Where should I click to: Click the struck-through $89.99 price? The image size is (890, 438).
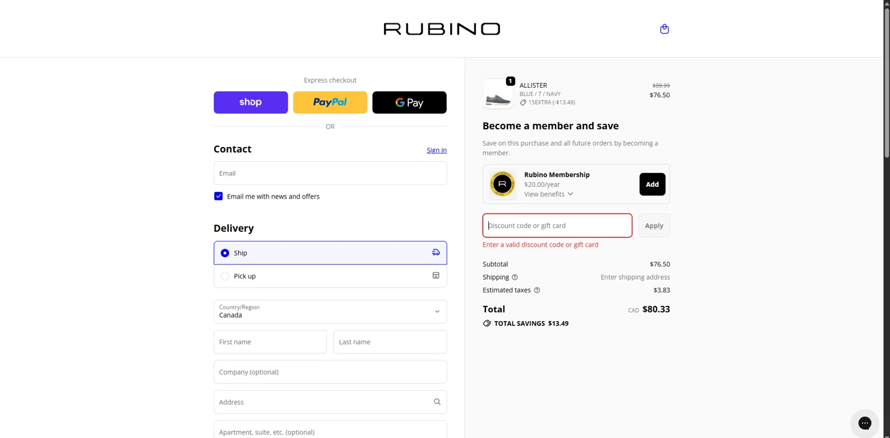(661, 85)
